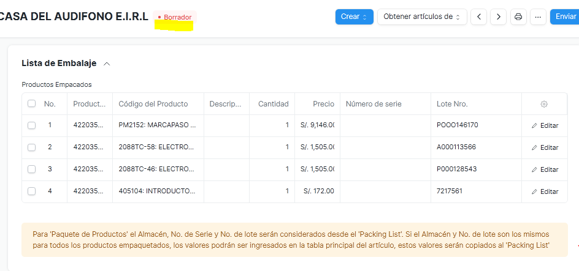This screenshot has width=579, height=271.
Task: Check the checkbox for row 1
Action: 31,125
